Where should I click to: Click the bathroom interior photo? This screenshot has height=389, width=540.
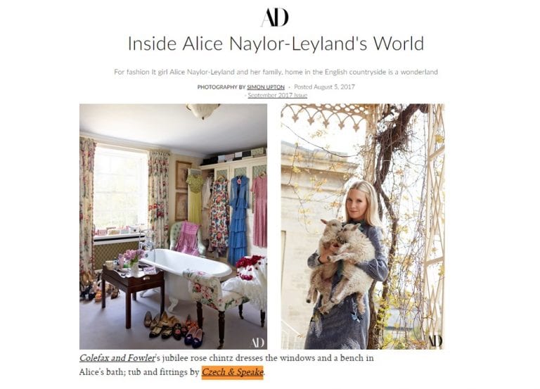point(173,227)
